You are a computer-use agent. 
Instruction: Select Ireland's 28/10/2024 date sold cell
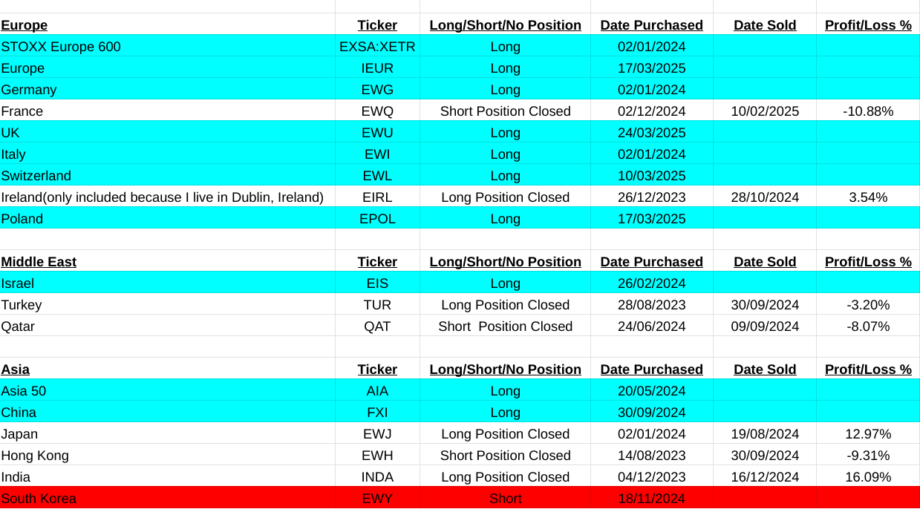[765, 197]
